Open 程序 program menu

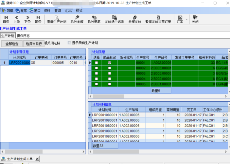tap(21, 10)
